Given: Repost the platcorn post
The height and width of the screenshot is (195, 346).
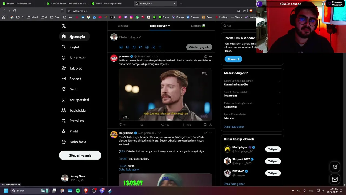Looking at the screenshot, I should (x=141, y=125).
